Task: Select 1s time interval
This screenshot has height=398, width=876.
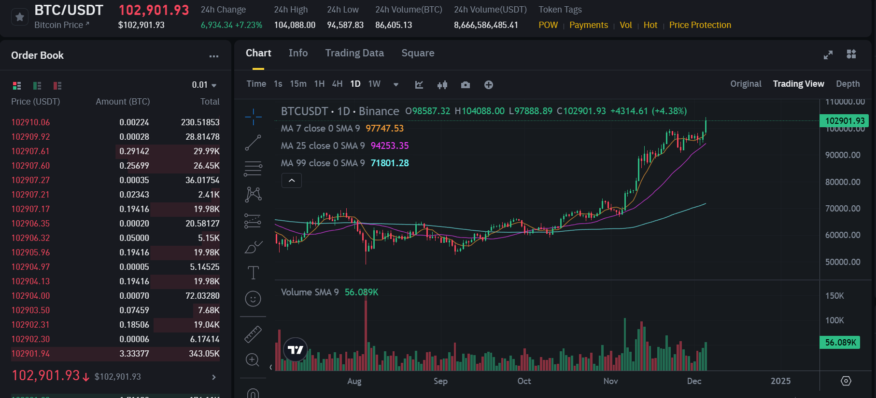Action: [x=278, y=84]
